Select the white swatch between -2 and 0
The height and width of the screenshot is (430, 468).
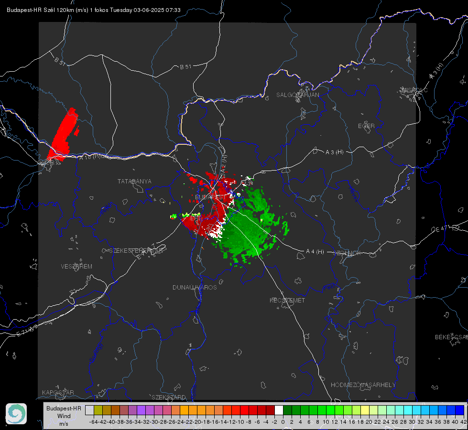click(279, 410)
